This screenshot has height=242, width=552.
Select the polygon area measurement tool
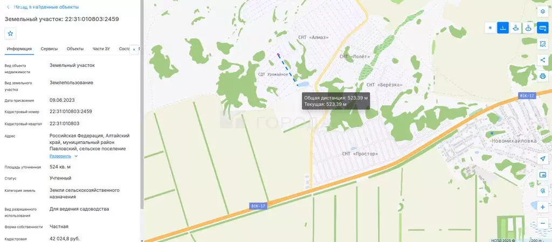tap(516, 28)
